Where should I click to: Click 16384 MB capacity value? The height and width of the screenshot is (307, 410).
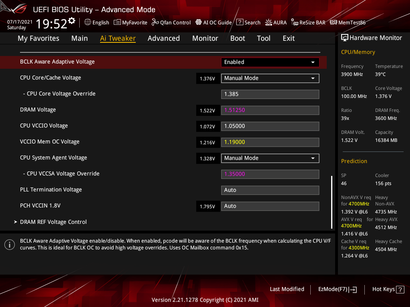386,140
